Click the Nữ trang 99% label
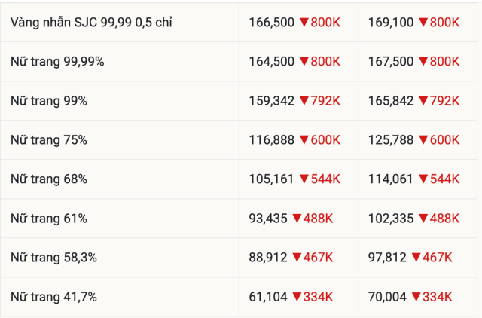 coord(49,101)
